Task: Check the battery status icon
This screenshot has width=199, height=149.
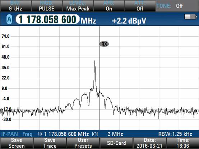Action: pyautogui.click(x=191, y=17)
